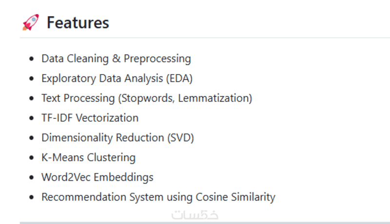Select Data Cleaning & Preprocessing item
This screenshot has height=224, width=390.
[116, 59]
